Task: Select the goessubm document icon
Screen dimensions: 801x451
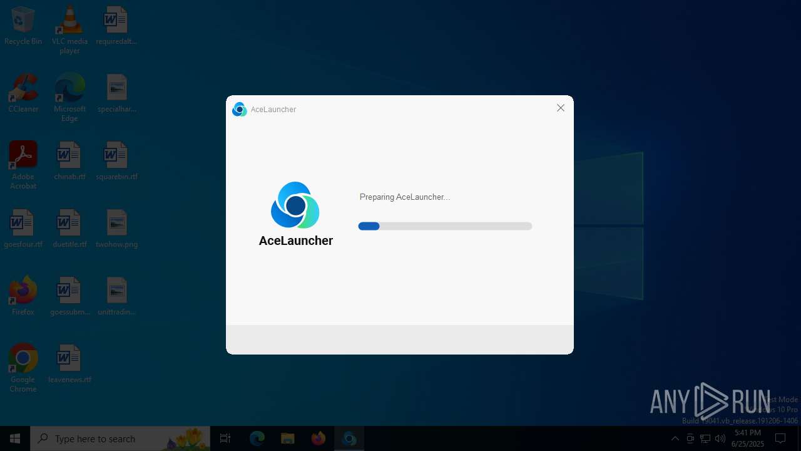Action: 69,296
